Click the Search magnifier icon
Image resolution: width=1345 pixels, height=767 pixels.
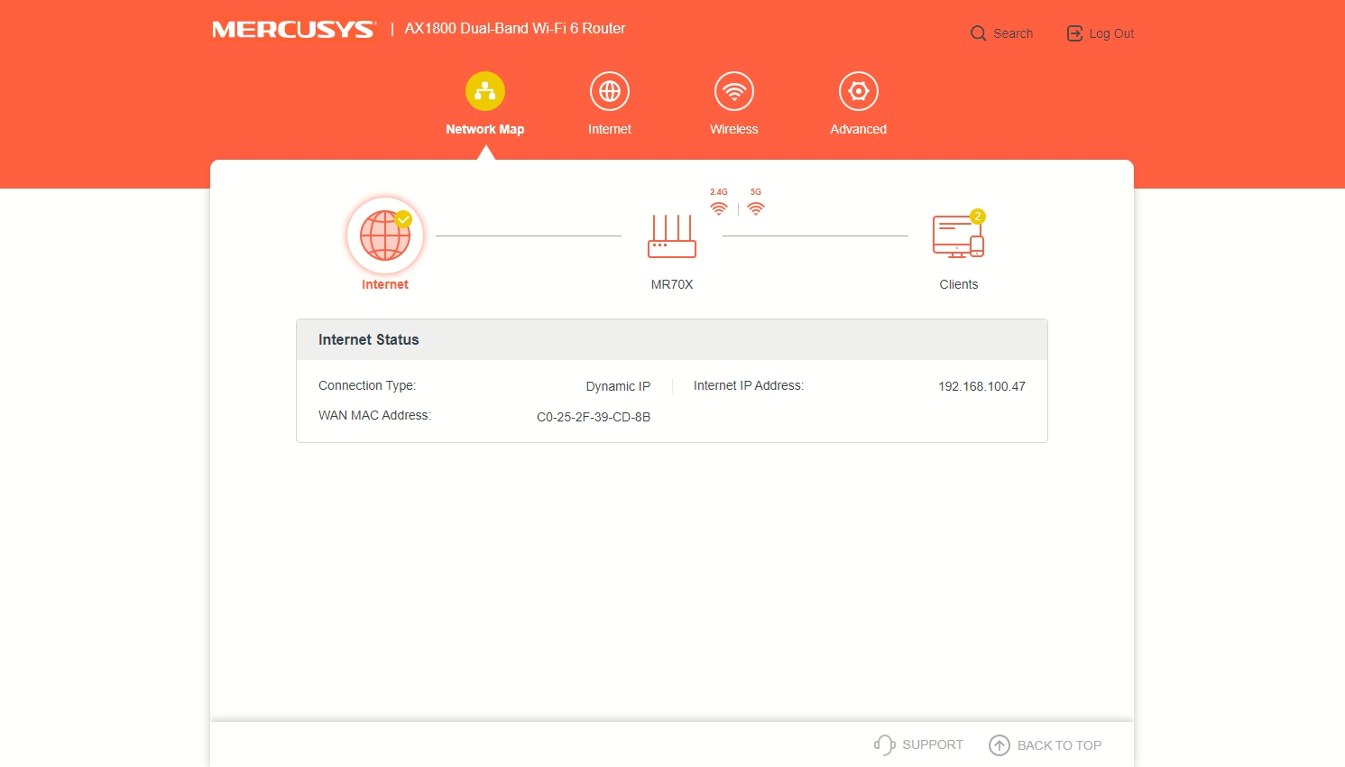click(x=978, y=33)
